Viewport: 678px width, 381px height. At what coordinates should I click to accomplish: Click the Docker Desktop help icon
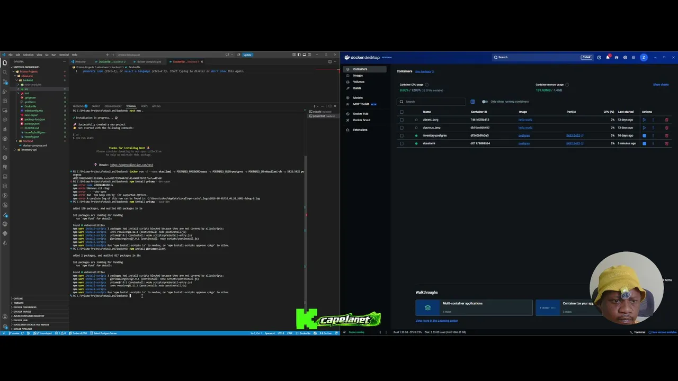(599, 57)
